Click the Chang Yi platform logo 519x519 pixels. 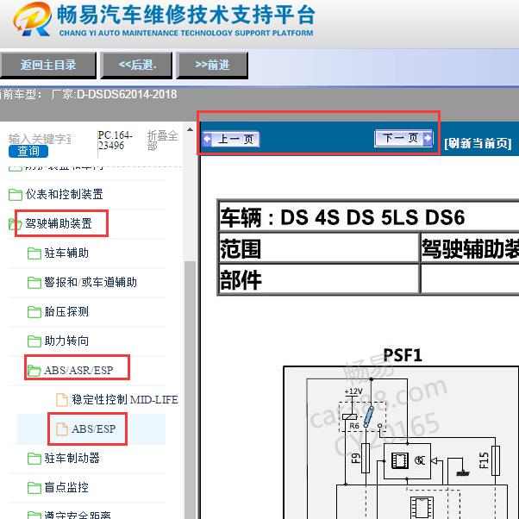pyautogui.click(x=33, y=19)
